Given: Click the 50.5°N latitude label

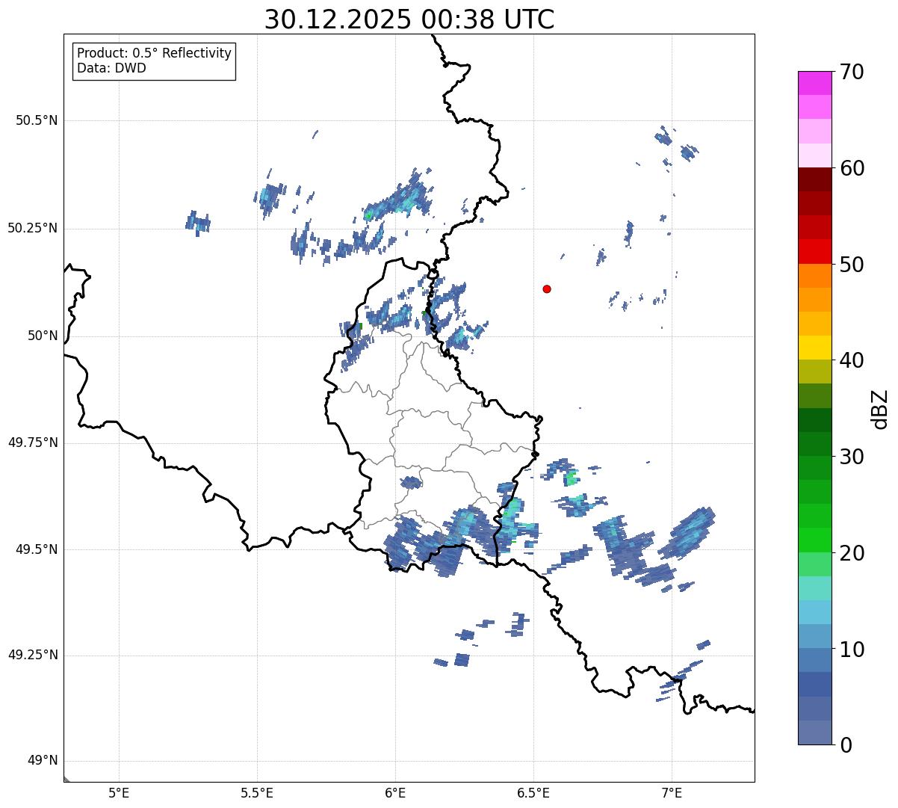Looking at the screenshot, I should [x=37, y=120].
